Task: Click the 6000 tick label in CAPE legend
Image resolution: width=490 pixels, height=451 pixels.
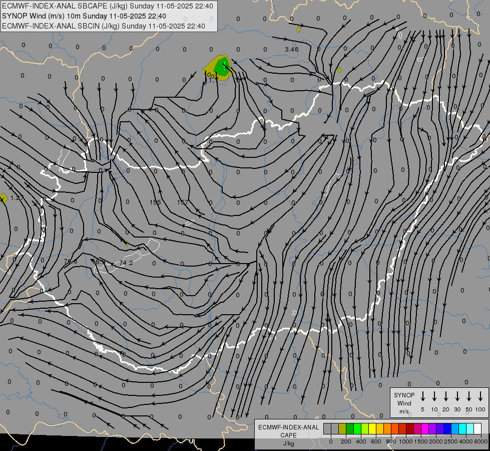Action: (x=481, y=441)
